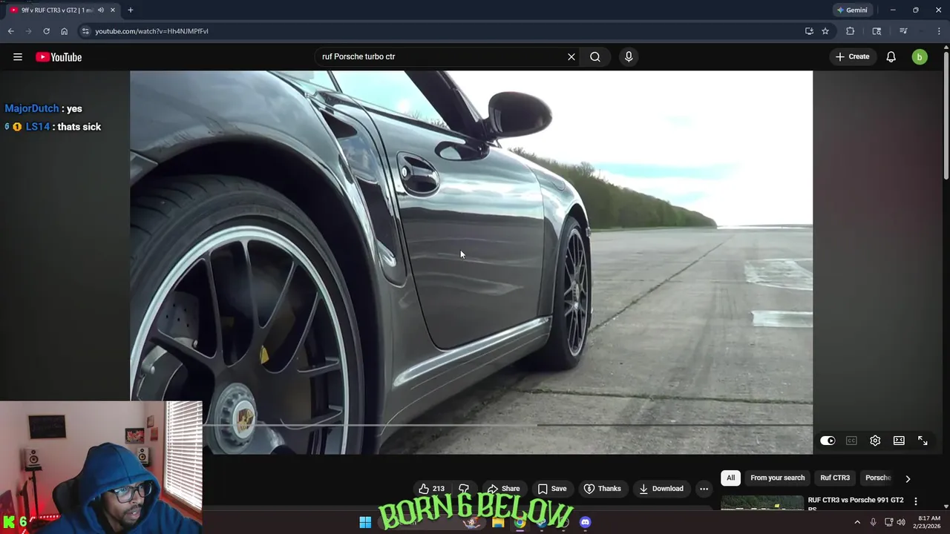Download the video

[x=661, y=489]
